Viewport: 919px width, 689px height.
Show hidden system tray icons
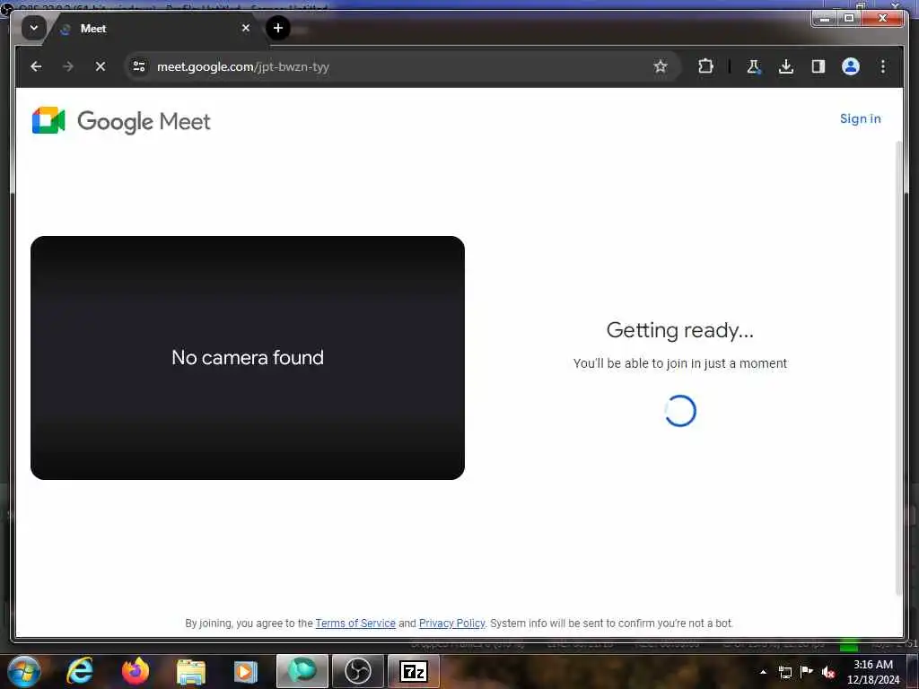tap(763, 672)
